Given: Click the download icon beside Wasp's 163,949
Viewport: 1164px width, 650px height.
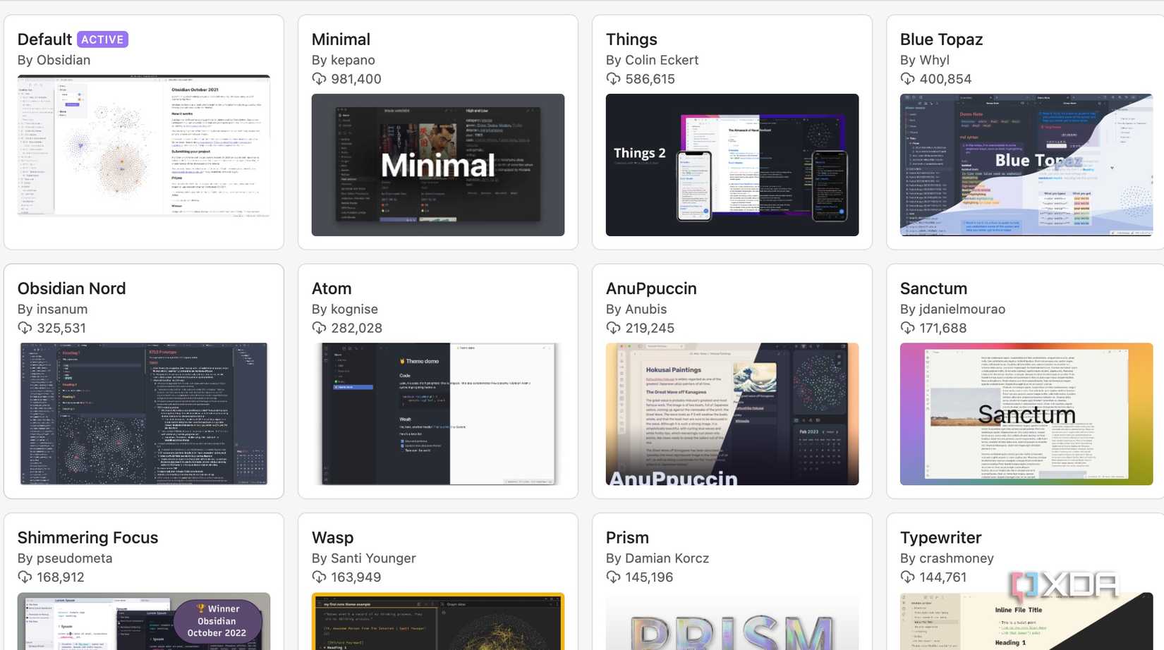Looking at the screenshot, I should (x=318, y=577).
